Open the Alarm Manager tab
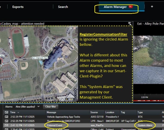This screenshot has width=164, height=130. [115, 7]
